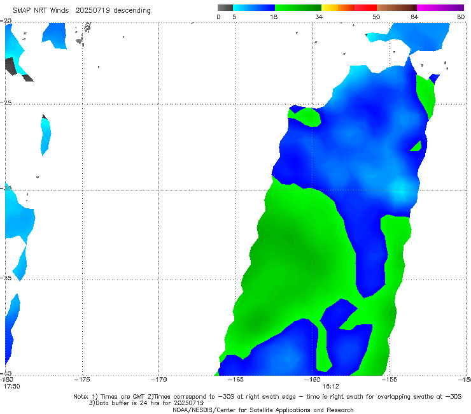Screen dimensions: 471x414
Task: Click the latitude label "-25"
Action: pos(6,103)
